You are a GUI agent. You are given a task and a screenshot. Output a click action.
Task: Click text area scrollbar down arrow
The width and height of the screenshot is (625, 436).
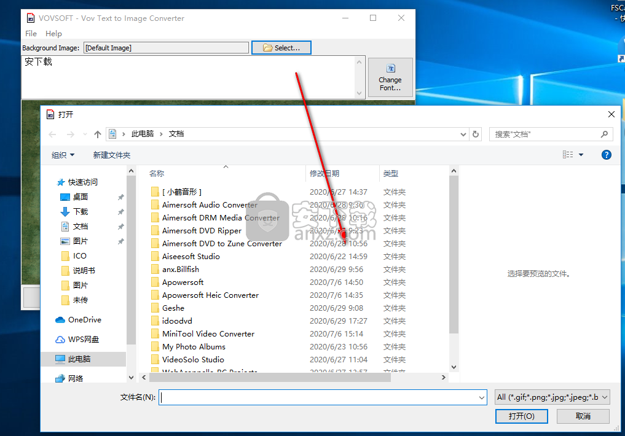[359, 93]
